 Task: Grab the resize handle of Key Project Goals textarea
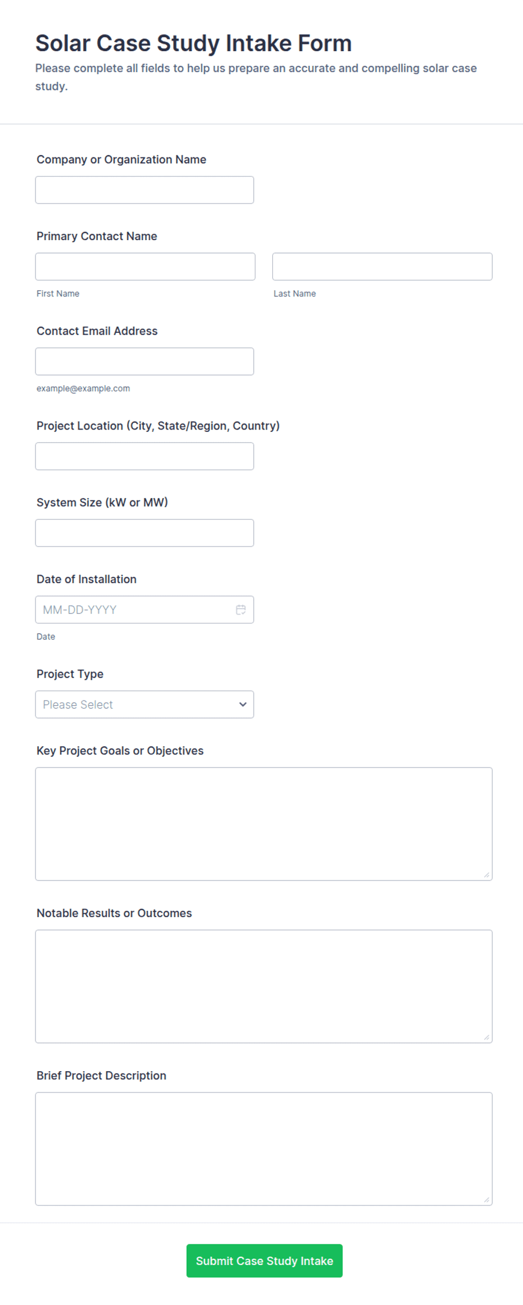(x=487, y=875)
